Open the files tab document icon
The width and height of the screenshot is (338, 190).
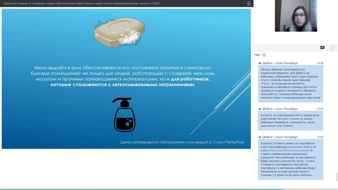tap(333, 48)
